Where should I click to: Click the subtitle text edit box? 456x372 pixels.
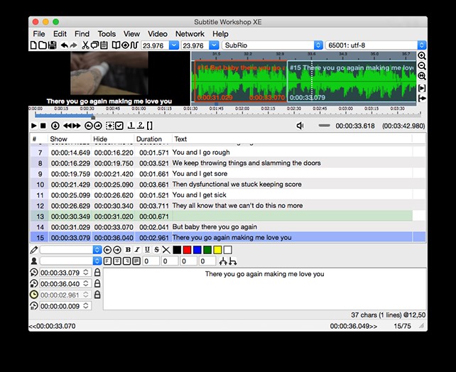tap(265, 289)
